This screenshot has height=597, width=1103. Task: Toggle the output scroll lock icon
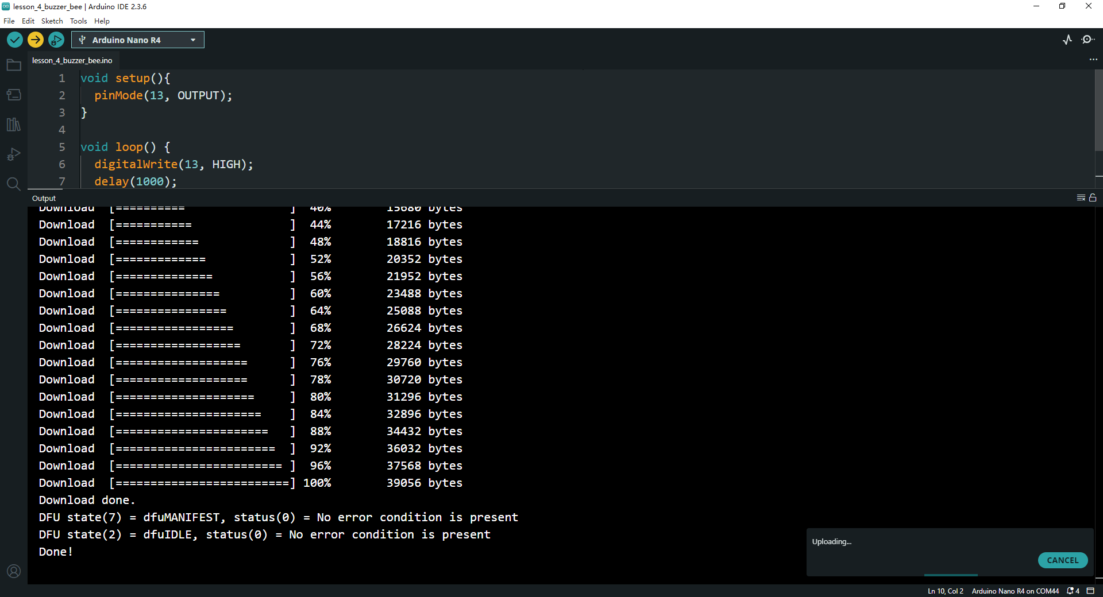1093,198
